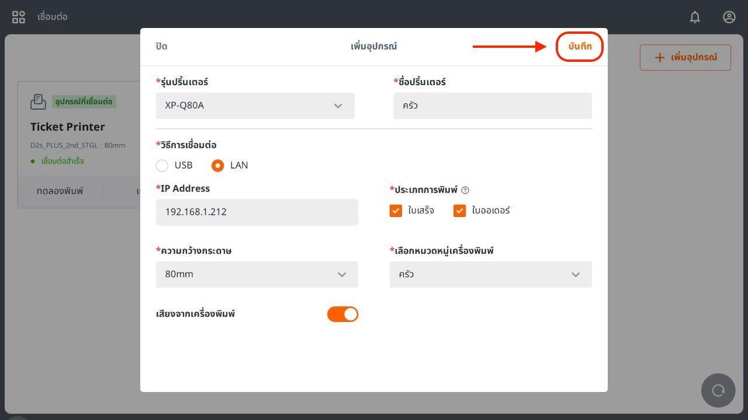Select USB connection method

pyautogui.click(x=162, y=166)
